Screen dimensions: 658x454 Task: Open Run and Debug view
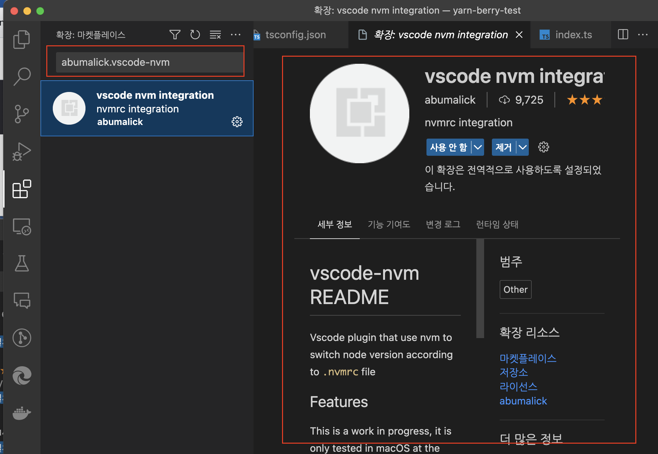(22, 152)
